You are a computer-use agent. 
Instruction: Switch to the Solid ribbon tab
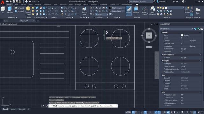16,4
